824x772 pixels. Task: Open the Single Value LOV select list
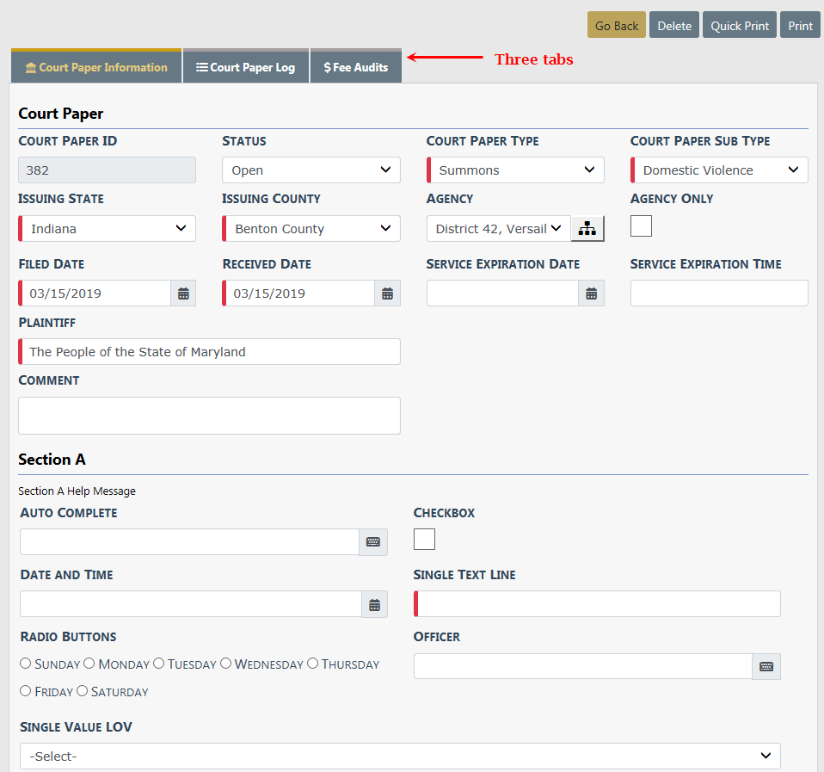(400, 756)
